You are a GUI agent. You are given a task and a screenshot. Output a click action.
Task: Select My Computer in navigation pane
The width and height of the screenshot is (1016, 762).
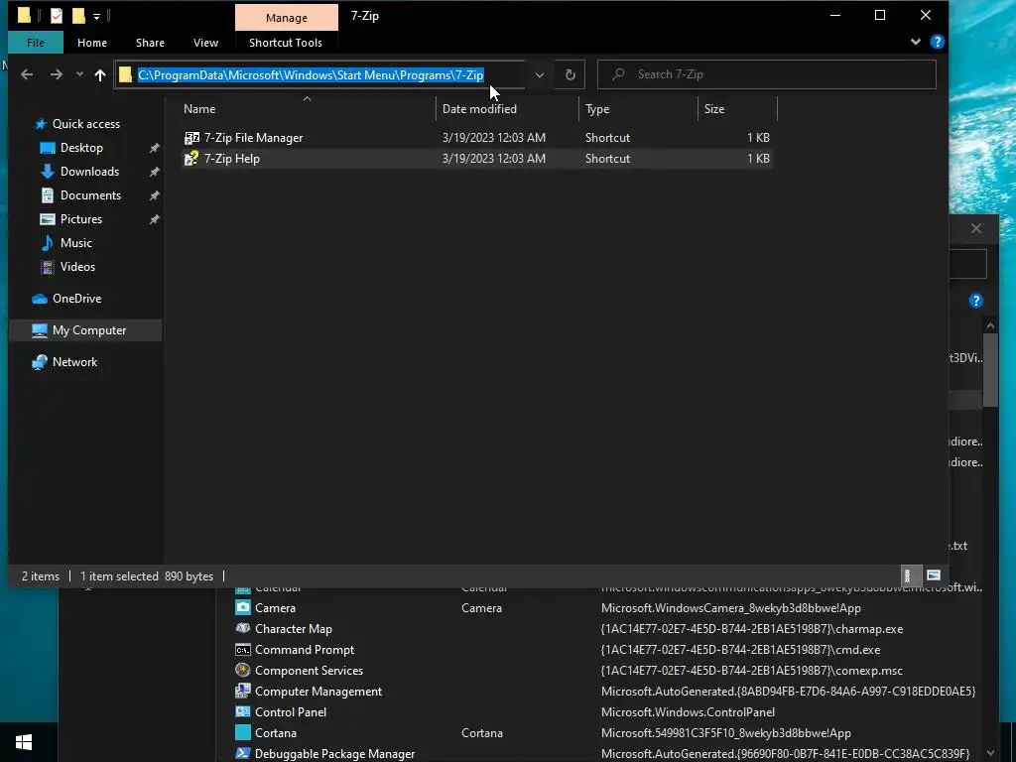[x=85, y=330]
